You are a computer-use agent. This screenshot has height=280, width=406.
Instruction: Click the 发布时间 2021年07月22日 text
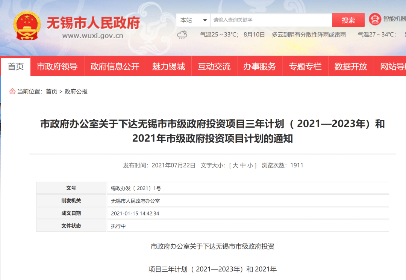coord(159,165)
